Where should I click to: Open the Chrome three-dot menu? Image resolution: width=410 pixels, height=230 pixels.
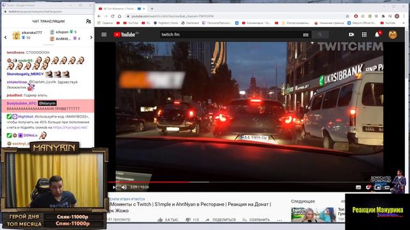tap(404, 16)
